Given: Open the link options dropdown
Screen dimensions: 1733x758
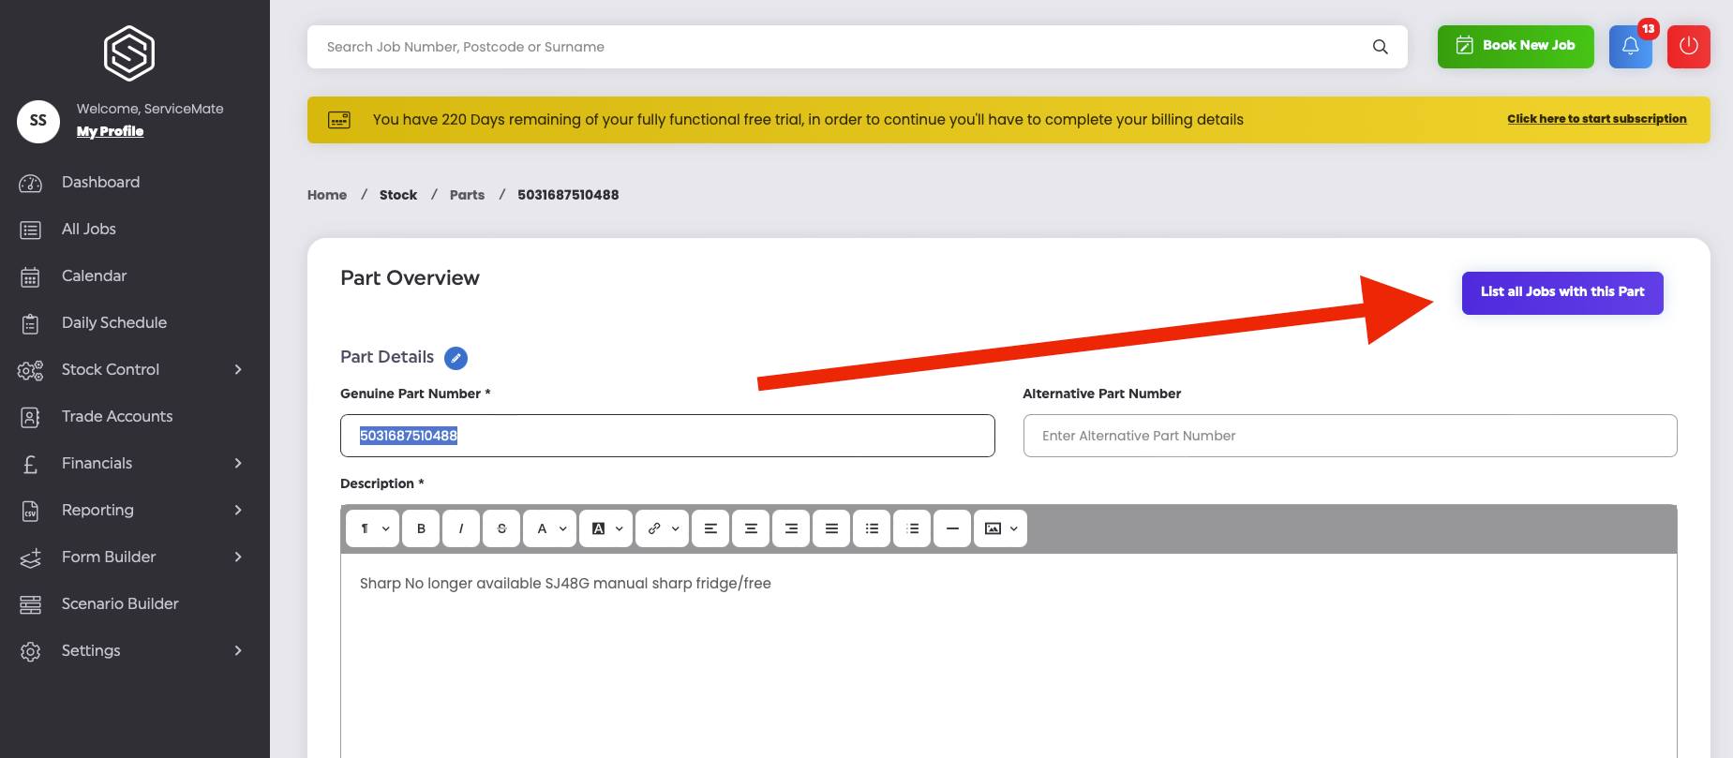Looking at the screenshot, I should (662, 528).
